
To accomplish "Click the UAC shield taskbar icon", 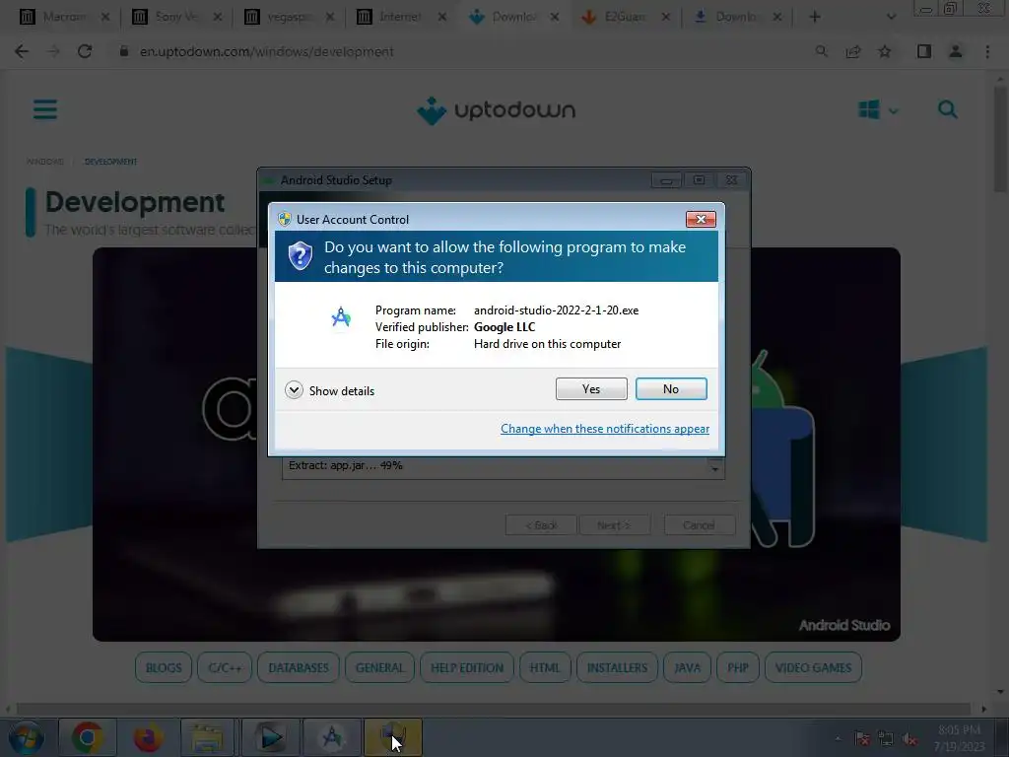I will [x=393, y=737].
